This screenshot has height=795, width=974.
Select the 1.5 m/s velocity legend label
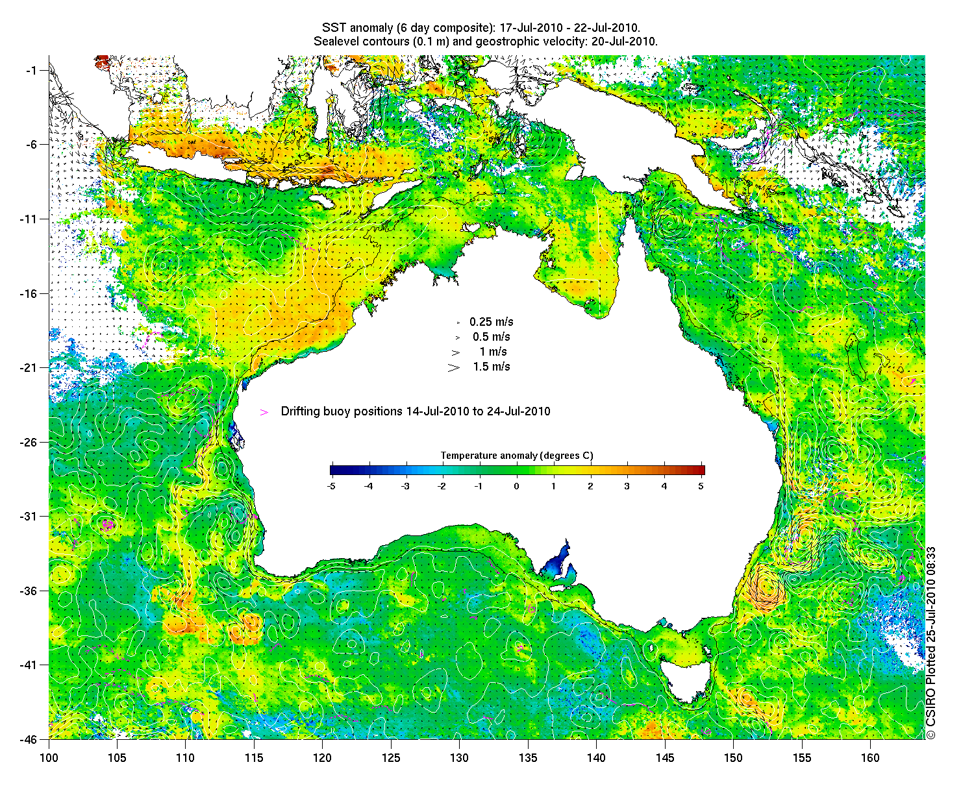point(492,367)
